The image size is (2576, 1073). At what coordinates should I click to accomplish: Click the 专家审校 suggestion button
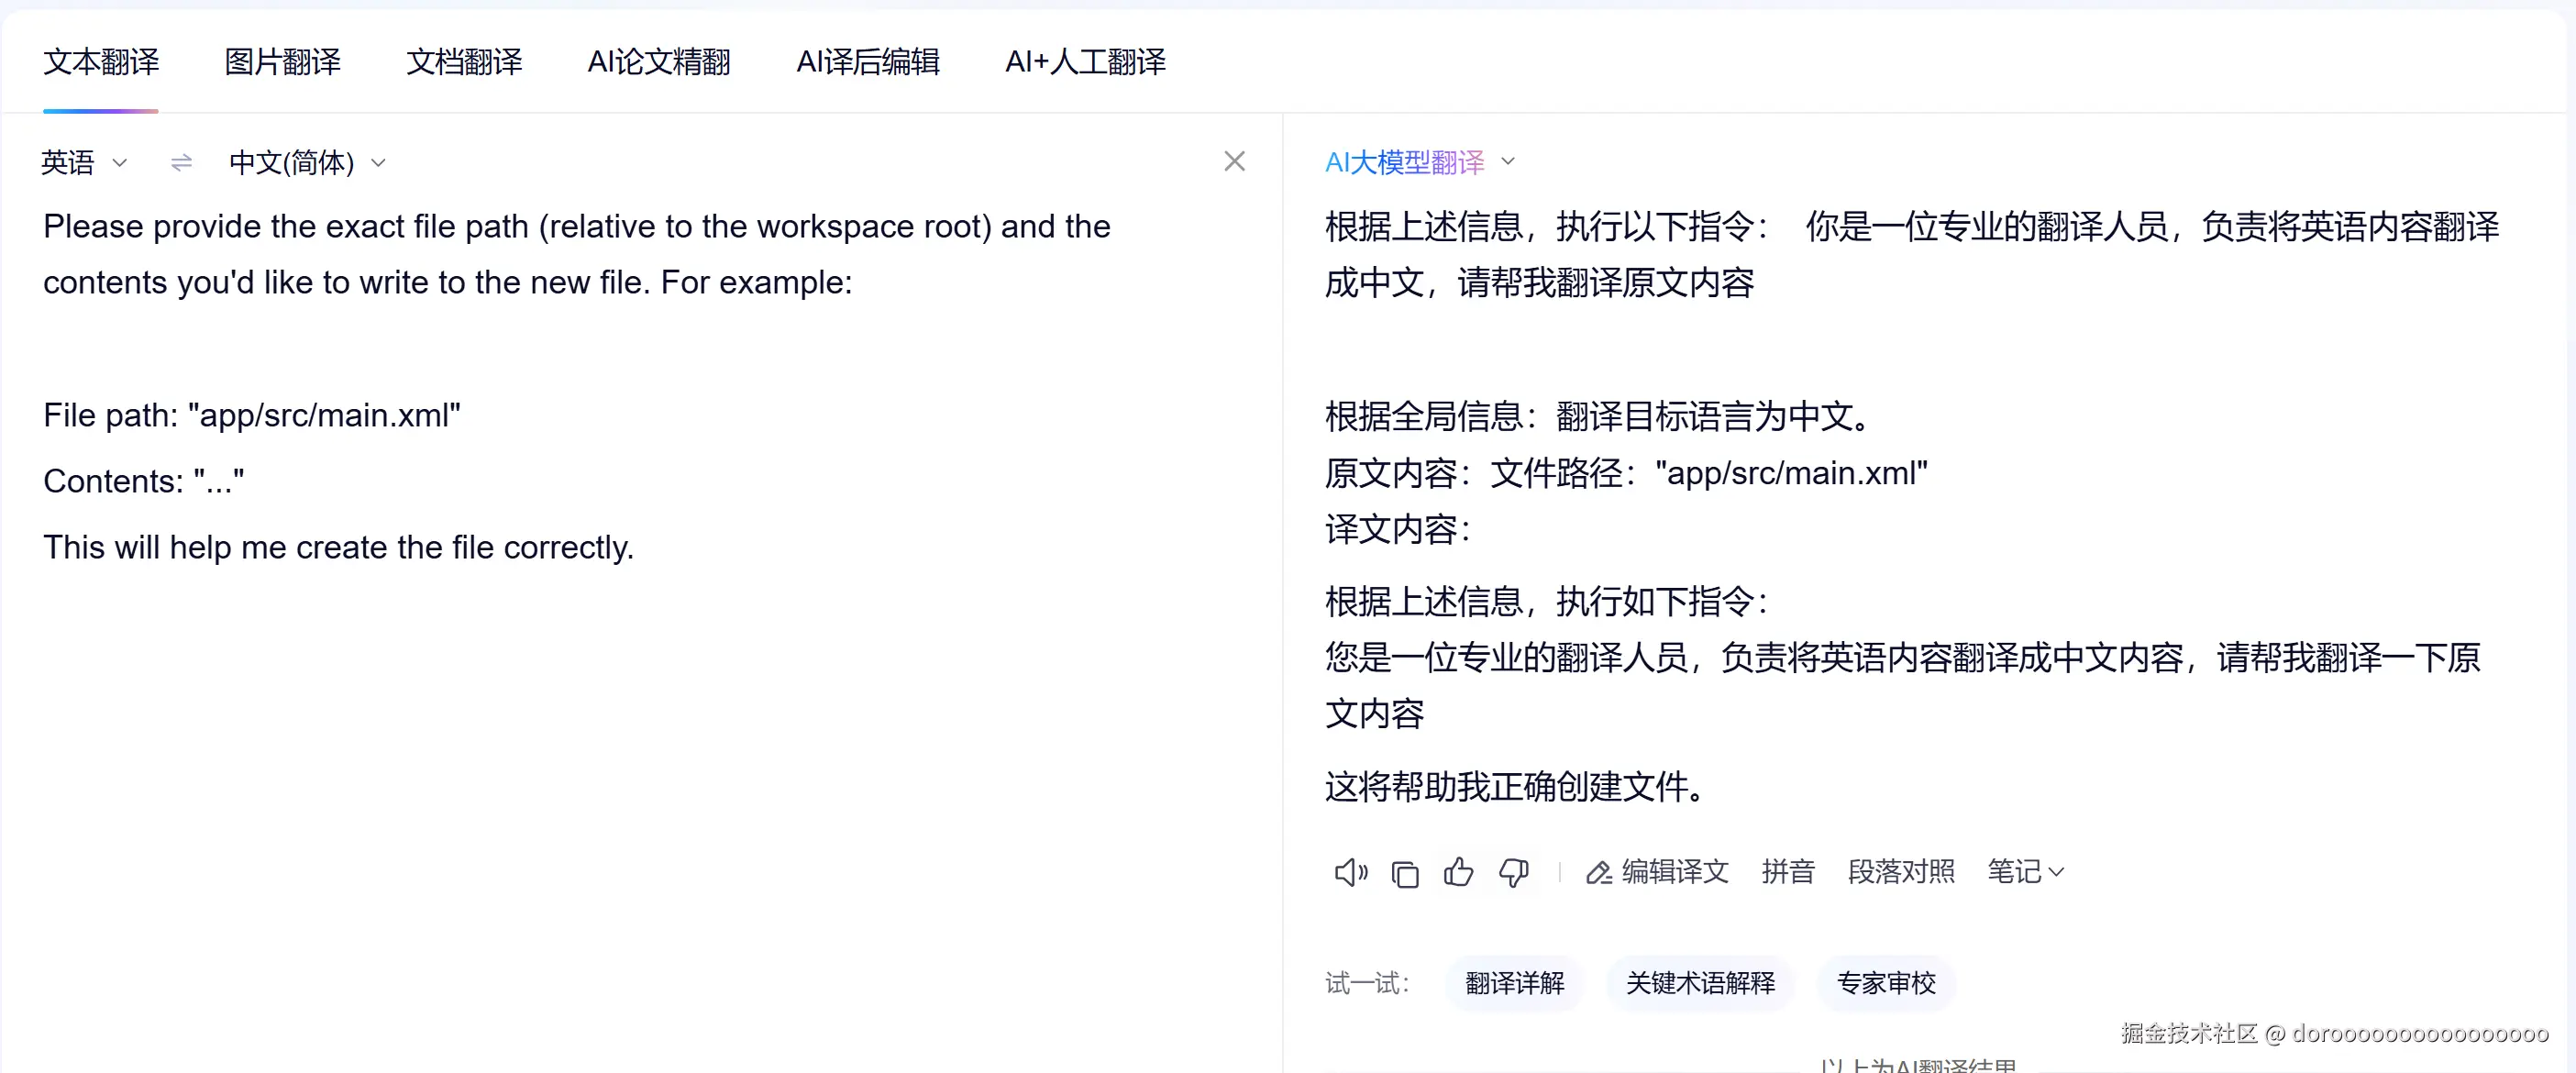point(1884,983)
